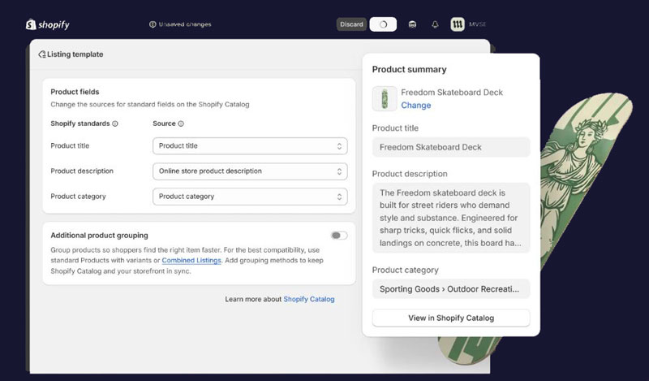
Task: Open the Product title source dropdown
Action: (x=250, y=146)
